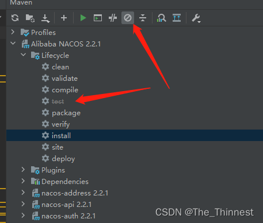Select the compile lifecycle goal
Screen dimensions: 263x223
click(65, 90)
